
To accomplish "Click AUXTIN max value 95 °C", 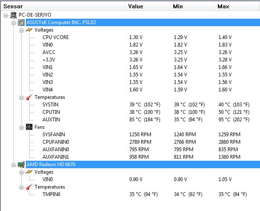I will point(234,120).
